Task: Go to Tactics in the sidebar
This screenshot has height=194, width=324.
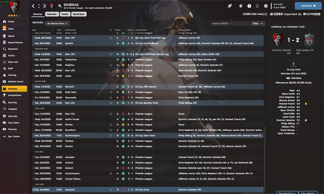Action: [x=14, y=56]
